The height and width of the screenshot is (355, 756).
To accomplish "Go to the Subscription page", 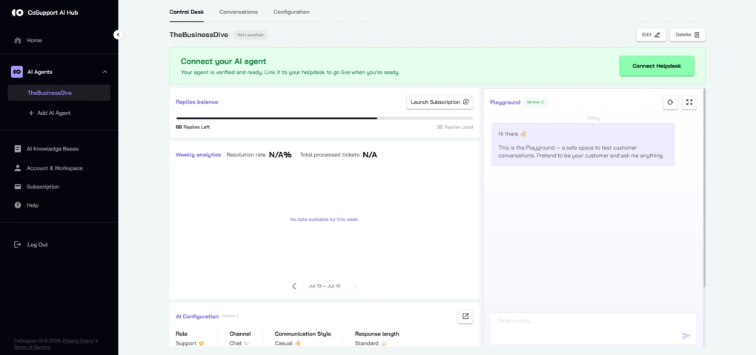I will pyautogui.click(x=43, y=187).
